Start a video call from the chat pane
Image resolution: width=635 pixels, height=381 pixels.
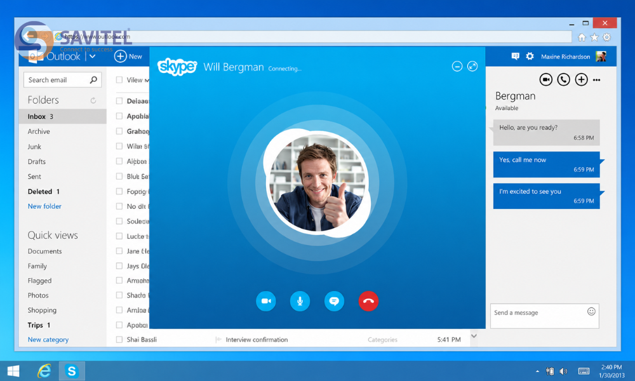coord(546,80)
